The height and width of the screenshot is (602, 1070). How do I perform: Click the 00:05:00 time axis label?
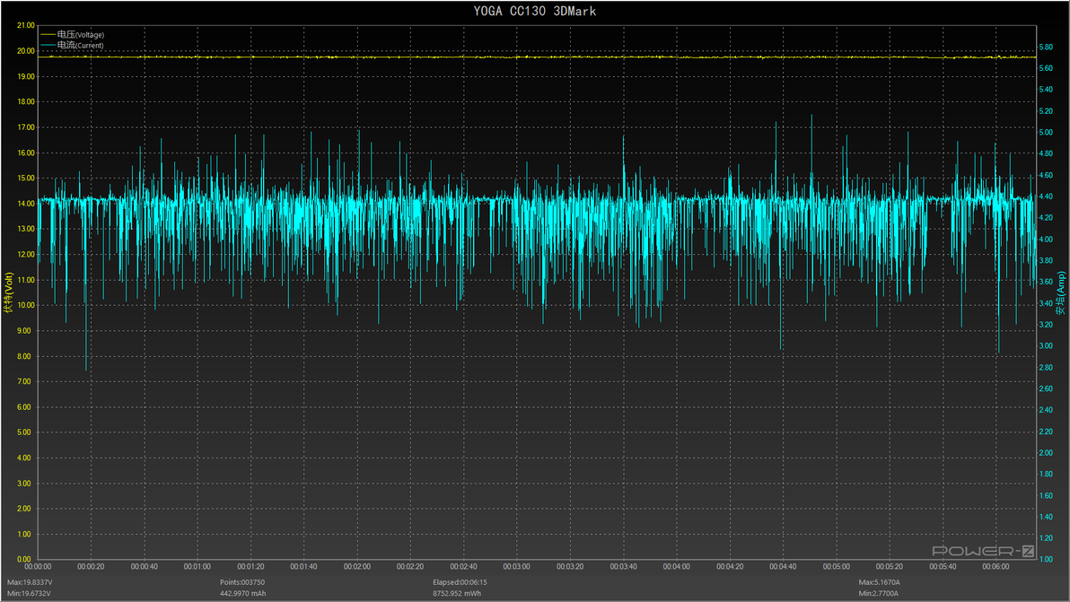836,566
